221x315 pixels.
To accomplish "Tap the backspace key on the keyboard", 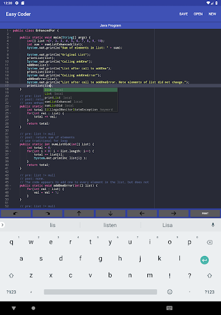I will click(x=209, y=242).
